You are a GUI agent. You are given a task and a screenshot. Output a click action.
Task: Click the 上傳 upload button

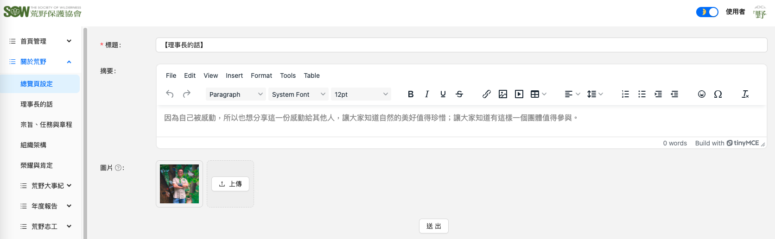[230, 184]
